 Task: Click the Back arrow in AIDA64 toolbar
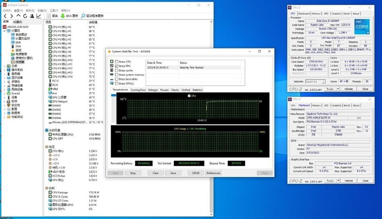(5, 15)
